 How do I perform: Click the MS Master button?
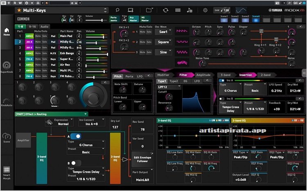[145, 19]
